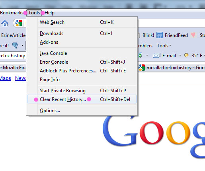
Task: Expand dropdown arrow beside refresh icon
Action: click(147, 55)
